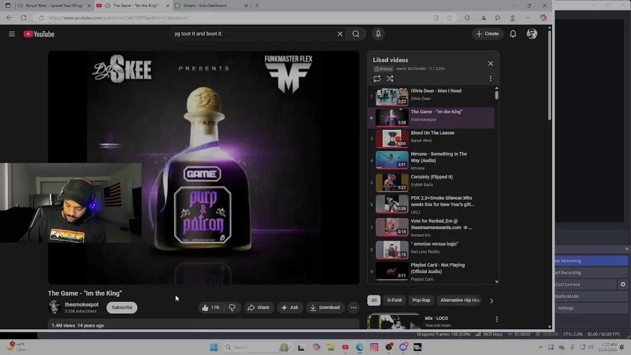Download the current video
The height and width of the screenshot is (355, 631).
pyautogui.click(x=325, y=308)
